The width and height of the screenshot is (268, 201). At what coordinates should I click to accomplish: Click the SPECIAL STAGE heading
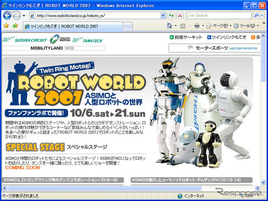coord(35,147)
